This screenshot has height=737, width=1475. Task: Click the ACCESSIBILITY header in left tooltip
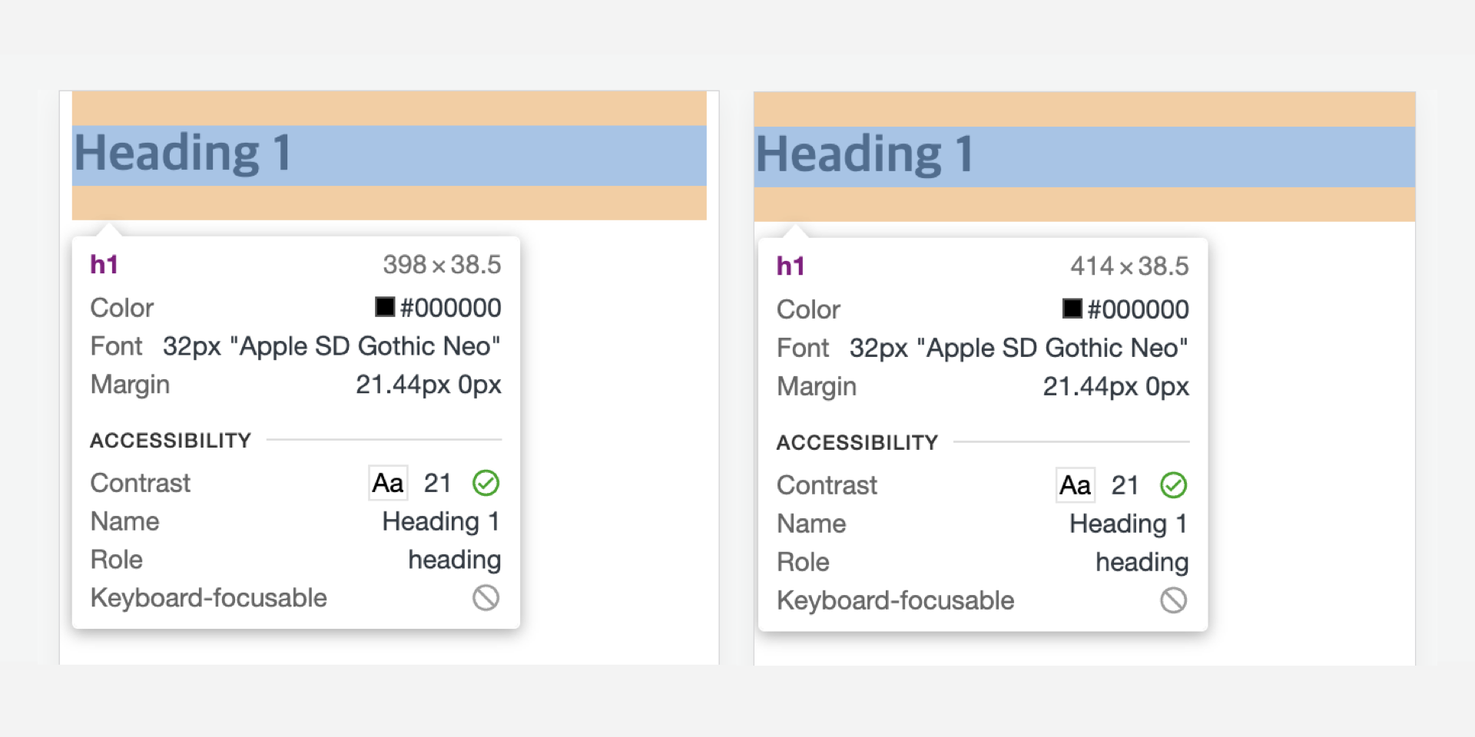pyautogui.click(x=171, y=440)
